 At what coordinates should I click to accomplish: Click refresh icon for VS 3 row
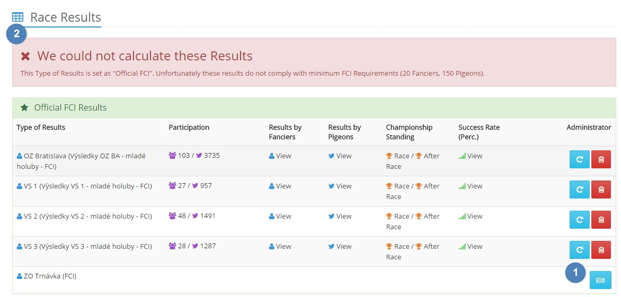coord(579,250)
